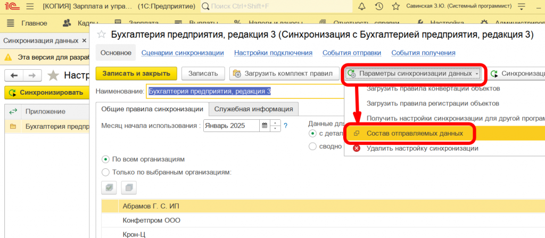The width and height of the screenshot is (545, 238).
Task: Switch to the Основное tab
Action: [116, 53]
